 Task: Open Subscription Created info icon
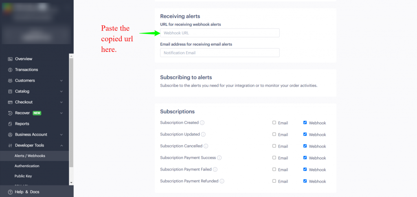tap(202, 123)
